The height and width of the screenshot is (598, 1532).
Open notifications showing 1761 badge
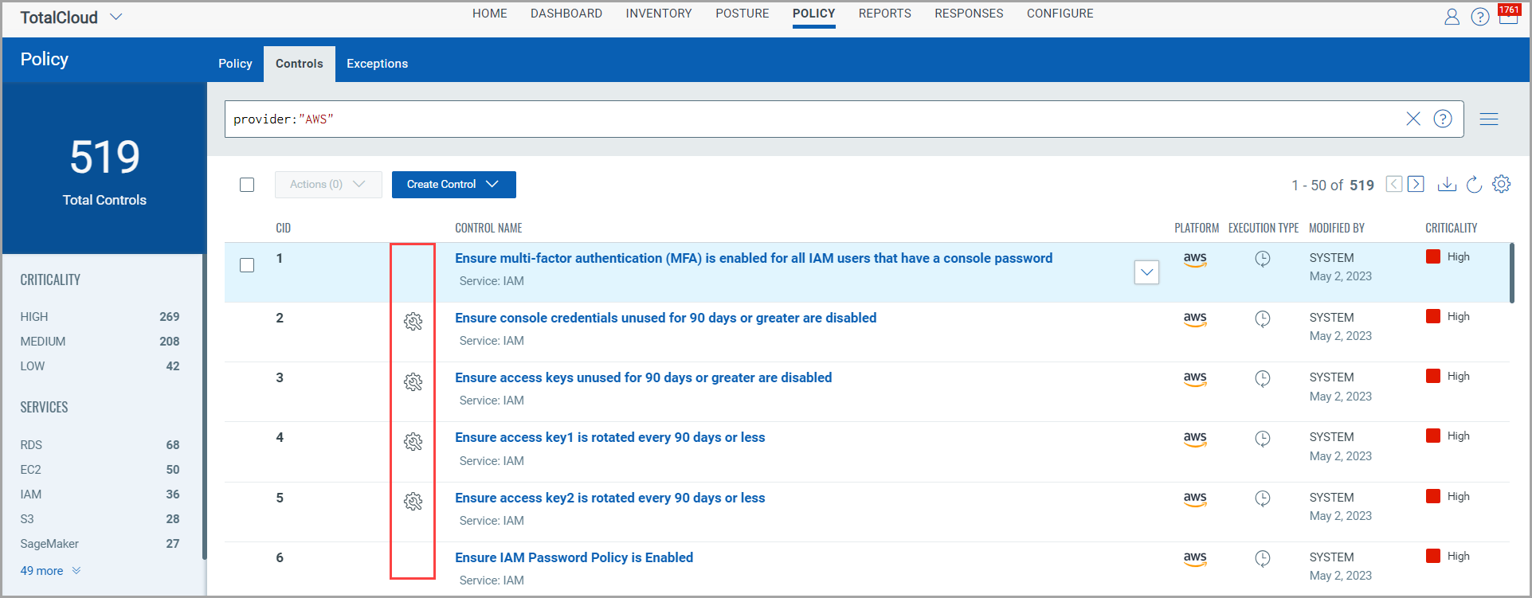1508,15
